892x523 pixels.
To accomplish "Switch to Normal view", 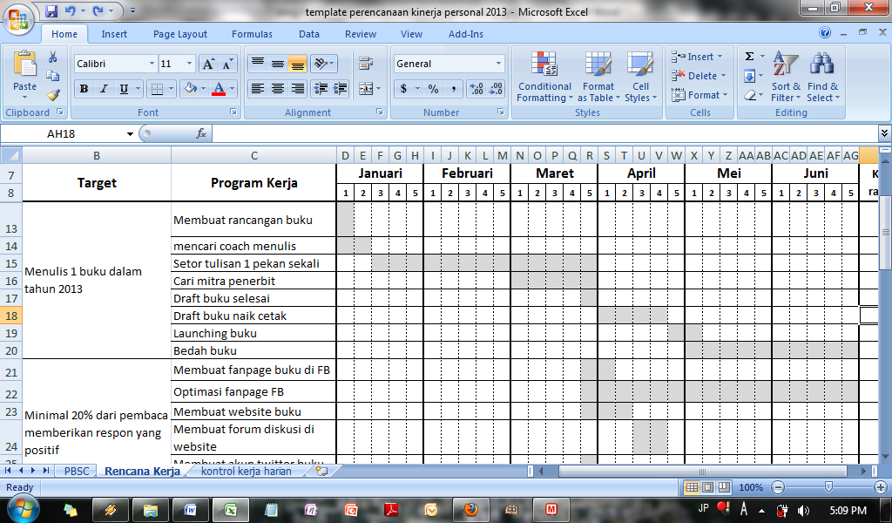I will click(x=692, y=487).
